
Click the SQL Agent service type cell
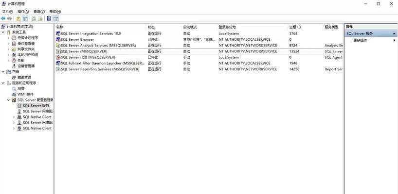coord(333,57)
